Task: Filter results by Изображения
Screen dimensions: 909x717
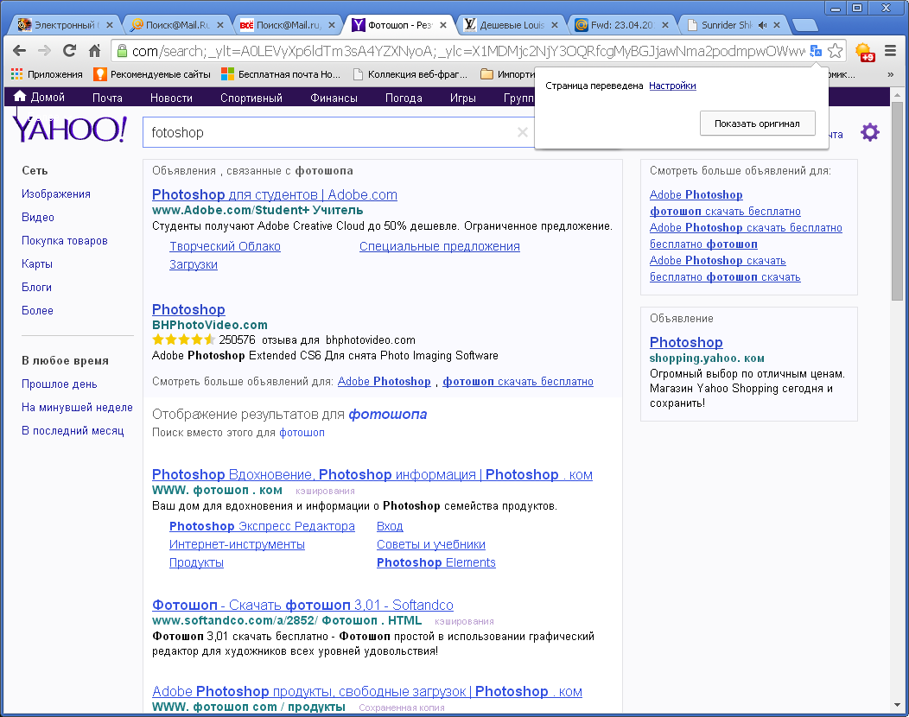Action: (x=55, y=194)
